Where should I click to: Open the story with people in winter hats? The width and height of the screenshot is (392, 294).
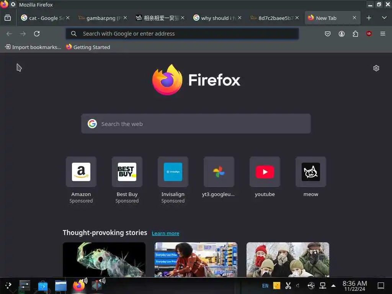(288, 260)
